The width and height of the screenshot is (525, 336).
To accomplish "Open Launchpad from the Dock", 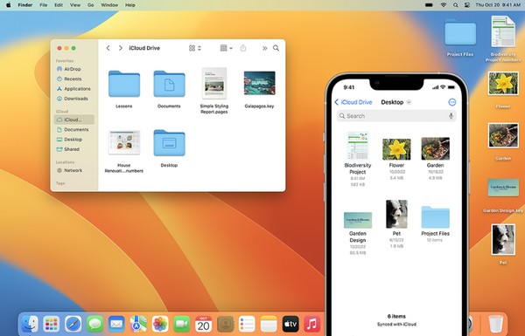I will point(52,324).
